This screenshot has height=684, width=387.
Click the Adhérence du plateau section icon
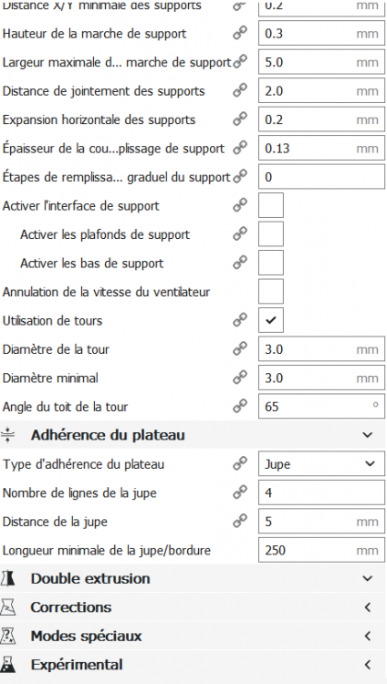8,435
